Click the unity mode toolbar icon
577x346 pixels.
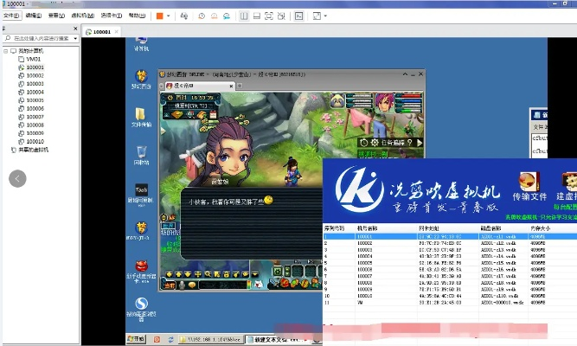click(281, 16)
